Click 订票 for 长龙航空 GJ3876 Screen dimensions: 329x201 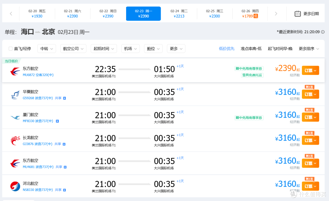310,140
